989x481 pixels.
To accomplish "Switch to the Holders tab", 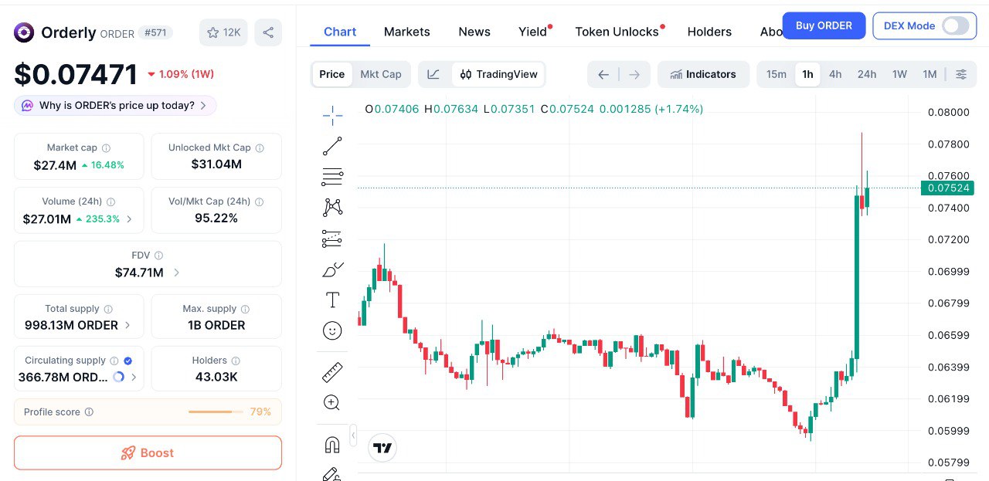I will point(709,32).
